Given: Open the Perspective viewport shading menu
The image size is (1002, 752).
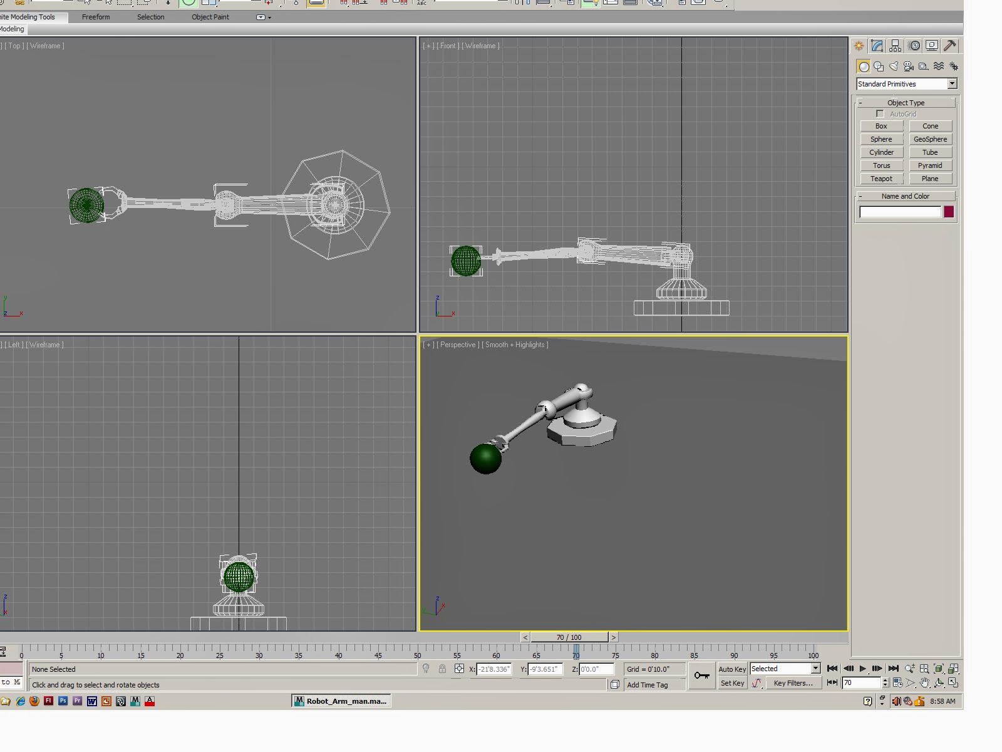Looking at the screenshot, I should point(516,345).
